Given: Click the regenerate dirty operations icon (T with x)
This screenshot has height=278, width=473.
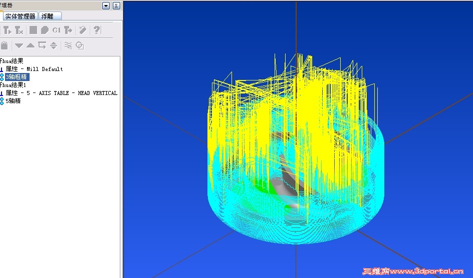Looking at the screenshot, I should [x=19, y=30].
